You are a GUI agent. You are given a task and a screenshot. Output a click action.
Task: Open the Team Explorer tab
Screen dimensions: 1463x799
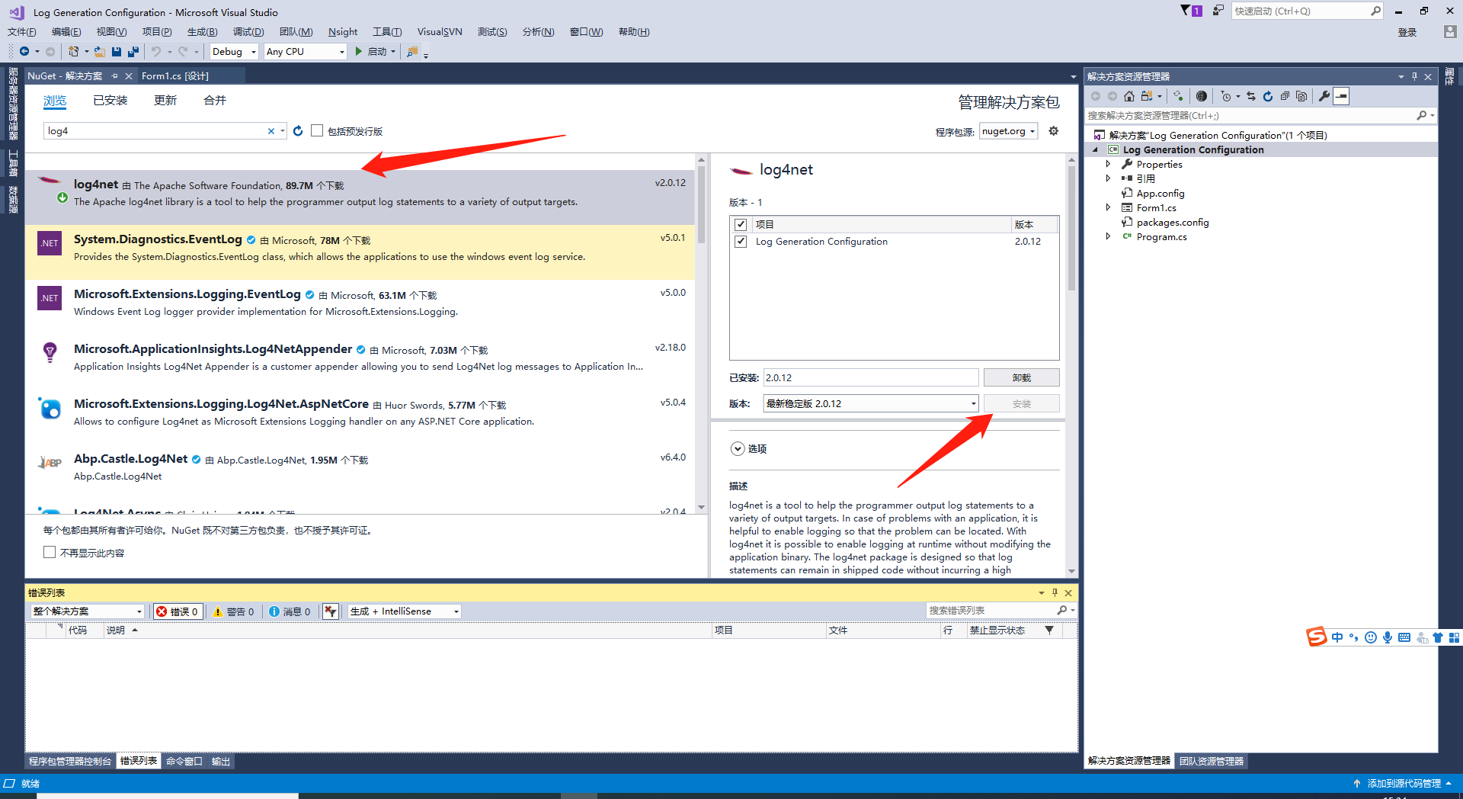pyautogui.click(x=1212, y=761)
